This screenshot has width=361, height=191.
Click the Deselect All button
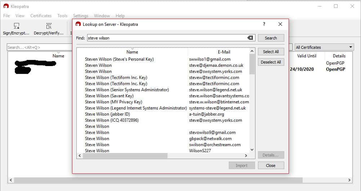271,62
